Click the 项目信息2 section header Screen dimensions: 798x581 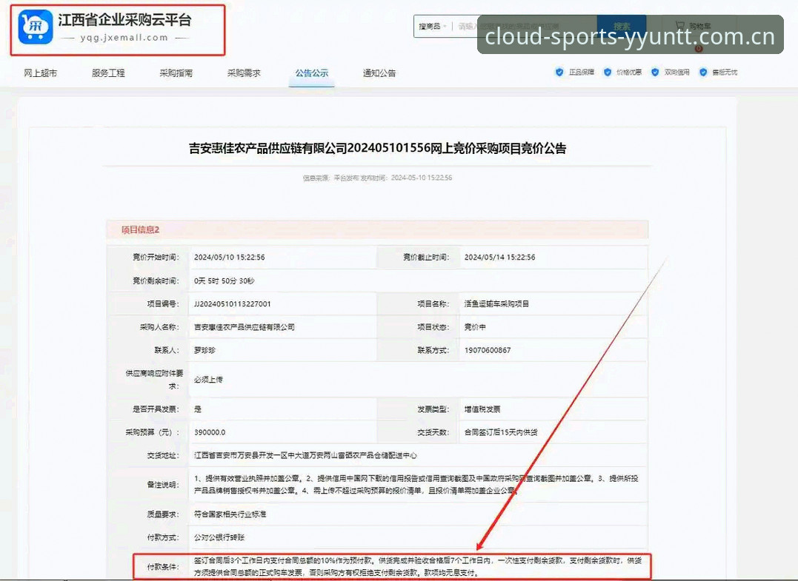coord(141,229)
